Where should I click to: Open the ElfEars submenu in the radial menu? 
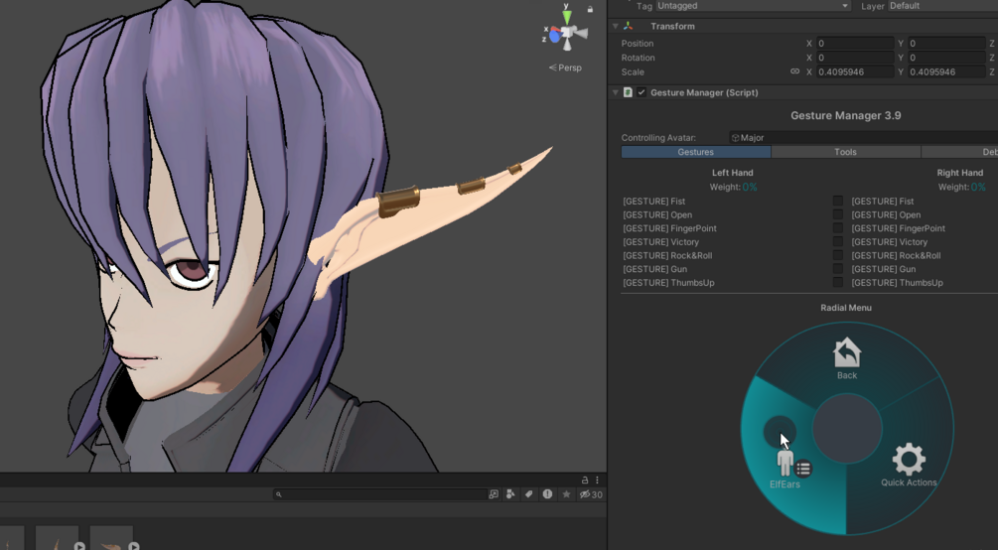coord(784,463)
